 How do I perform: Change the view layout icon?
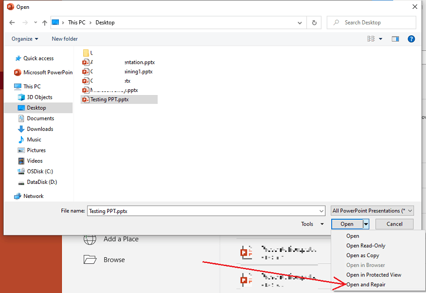(371, 39)
